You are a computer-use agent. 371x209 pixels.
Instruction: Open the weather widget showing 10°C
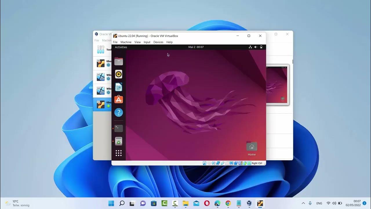17,203
